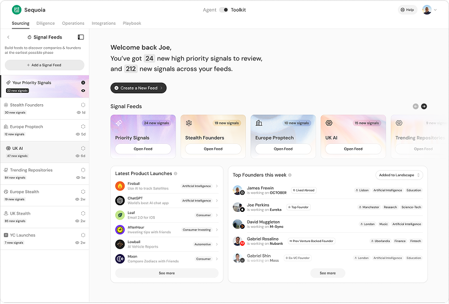
Task: Refresh the Stealth Founders feed icon
Action: (x=83, y=105)
